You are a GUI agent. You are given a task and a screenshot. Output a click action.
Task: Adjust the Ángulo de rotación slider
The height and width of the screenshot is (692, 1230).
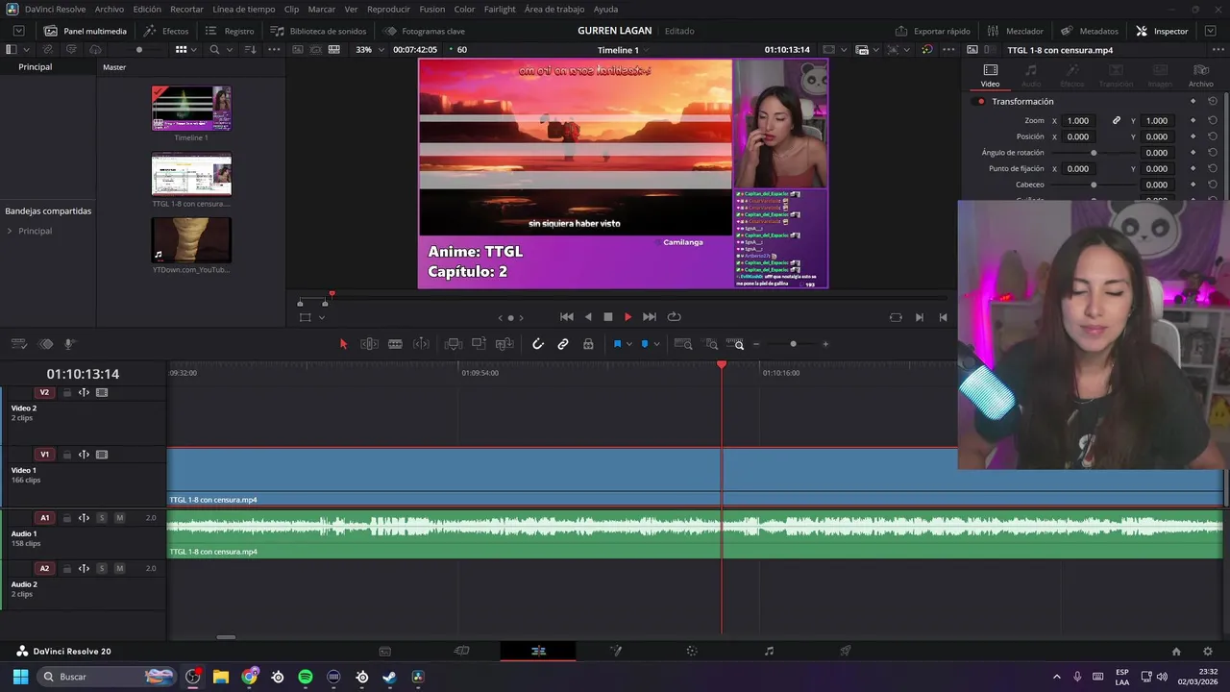1094,153
